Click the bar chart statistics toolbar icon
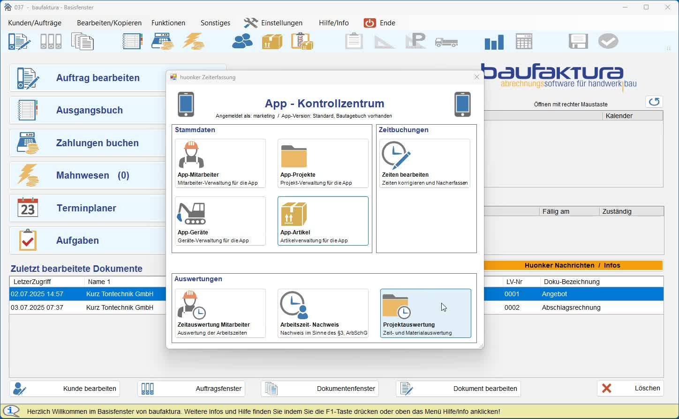This screenshot has height=419, width=679. pyautogui.click(x=494, y=42)
